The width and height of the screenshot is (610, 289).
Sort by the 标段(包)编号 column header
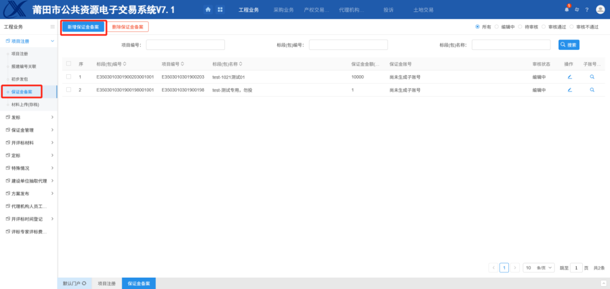[x=111, y=64]
